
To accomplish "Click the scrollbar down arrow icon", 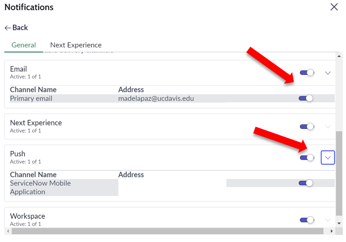I will [x=339, y=223].
